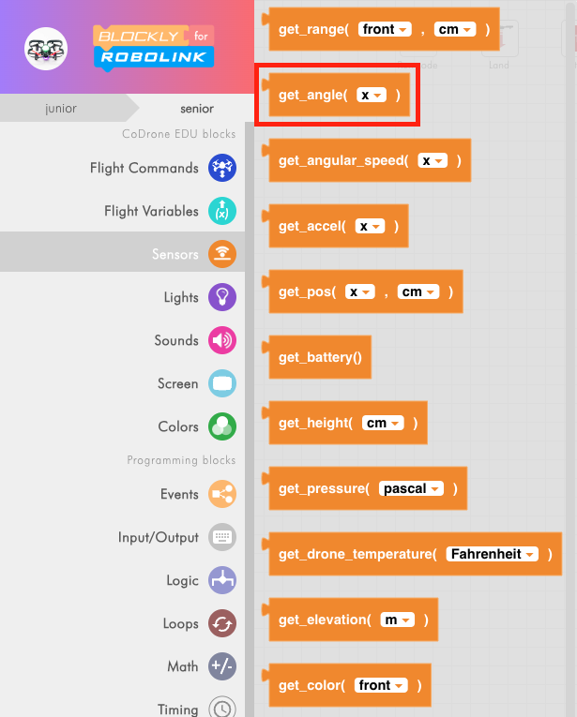Select the Events category icon

(222, 494)
